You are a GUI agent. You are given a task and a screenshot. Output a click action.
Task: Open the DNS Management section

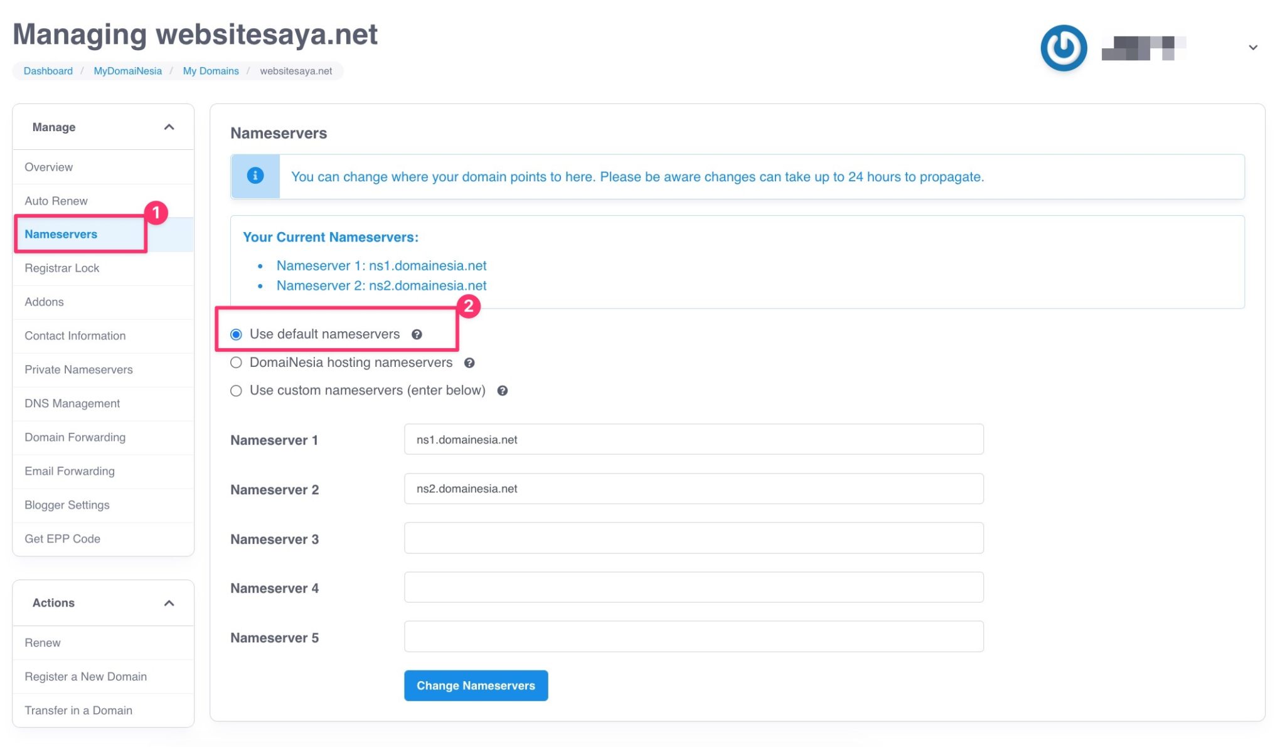pyautogui.click(x=72, y=403)
